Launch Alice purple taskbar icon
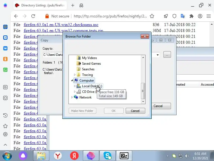Screen dimensions: 214x161 [23, 156]
